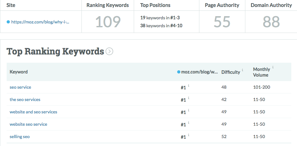This screenshot has height=146, width=297.
Task: Click the rank info icon for website seo service
Action: pos(189,123)
